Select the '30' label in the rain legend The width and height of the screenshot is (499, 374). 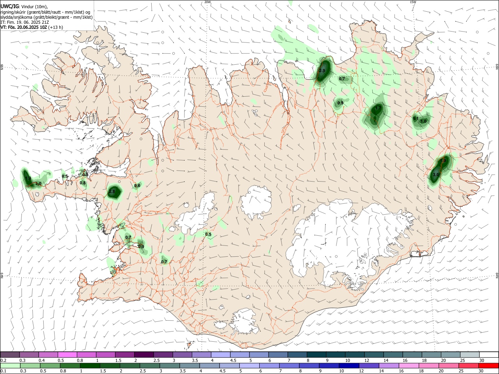pyautogui.click(x=481, y=371)
